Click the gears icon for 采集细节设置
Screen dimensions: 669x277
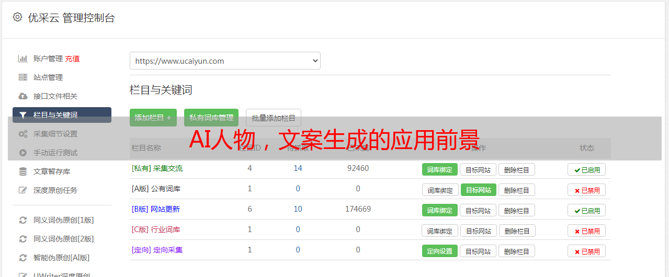[x=23, y=134]
